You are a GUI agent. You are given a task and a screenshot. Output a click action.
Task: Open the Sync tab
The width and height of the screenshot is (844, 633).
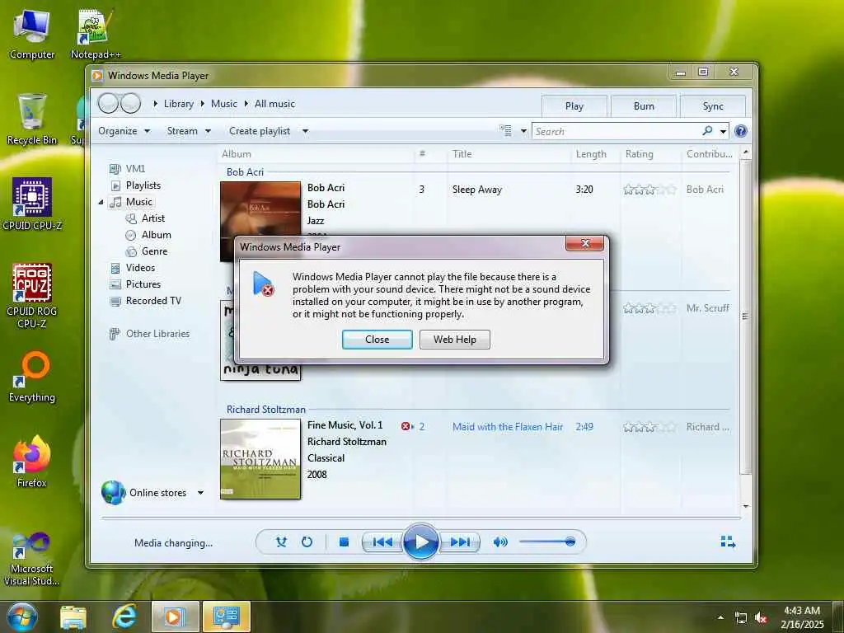[713, 106]
